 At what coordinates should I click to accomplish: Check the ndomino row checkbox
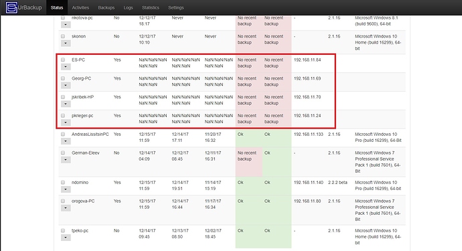point(63,182)
